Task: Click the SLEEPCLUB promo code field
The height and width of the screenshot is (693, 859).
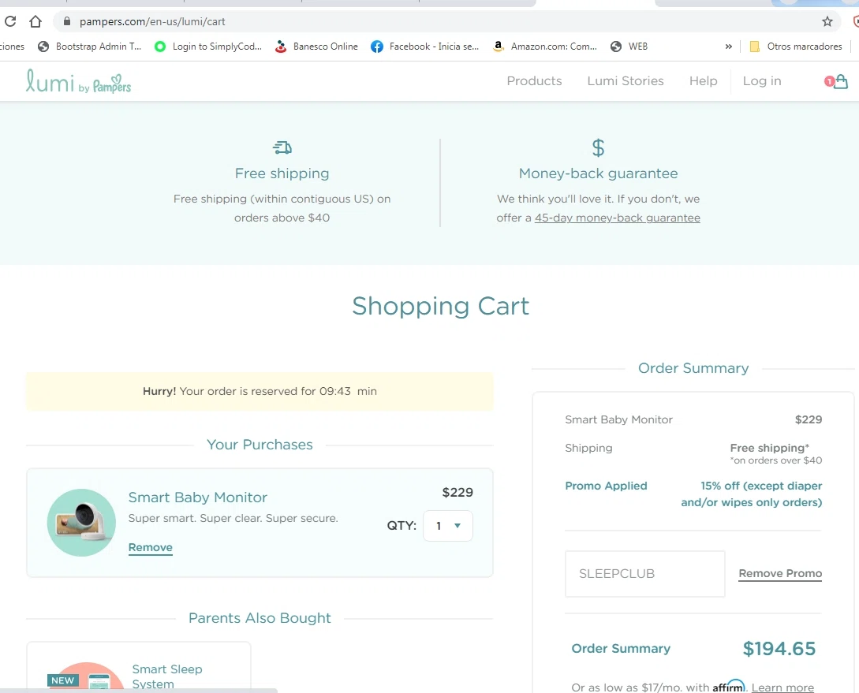Action: (644, 574)
